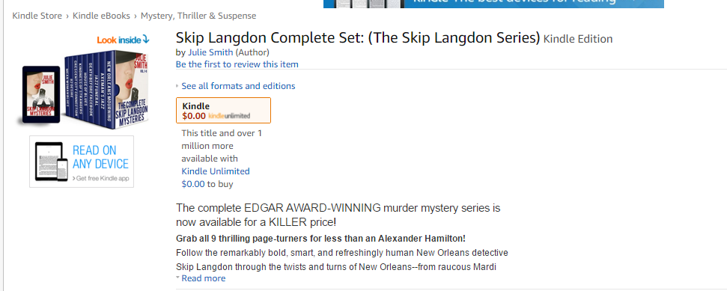
Task: Go to Kindle eBooks breadcrumb
Action: click(x=101, y=16)
